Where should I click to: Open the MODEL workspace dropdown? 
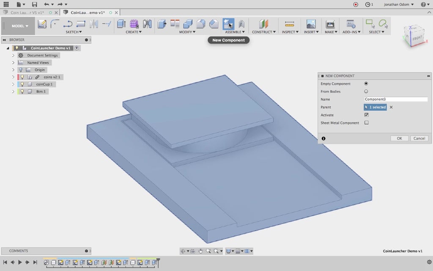click(19, 26)
